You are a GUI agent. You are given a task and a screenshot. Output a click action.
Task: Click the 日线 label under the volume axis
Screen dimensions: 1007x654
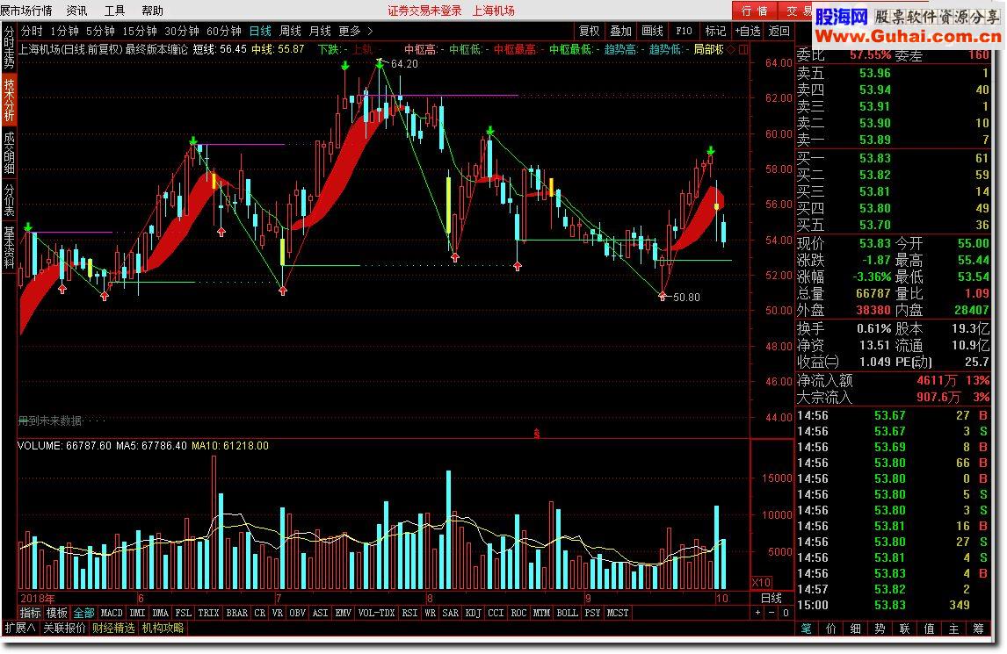tap(772, 598)
